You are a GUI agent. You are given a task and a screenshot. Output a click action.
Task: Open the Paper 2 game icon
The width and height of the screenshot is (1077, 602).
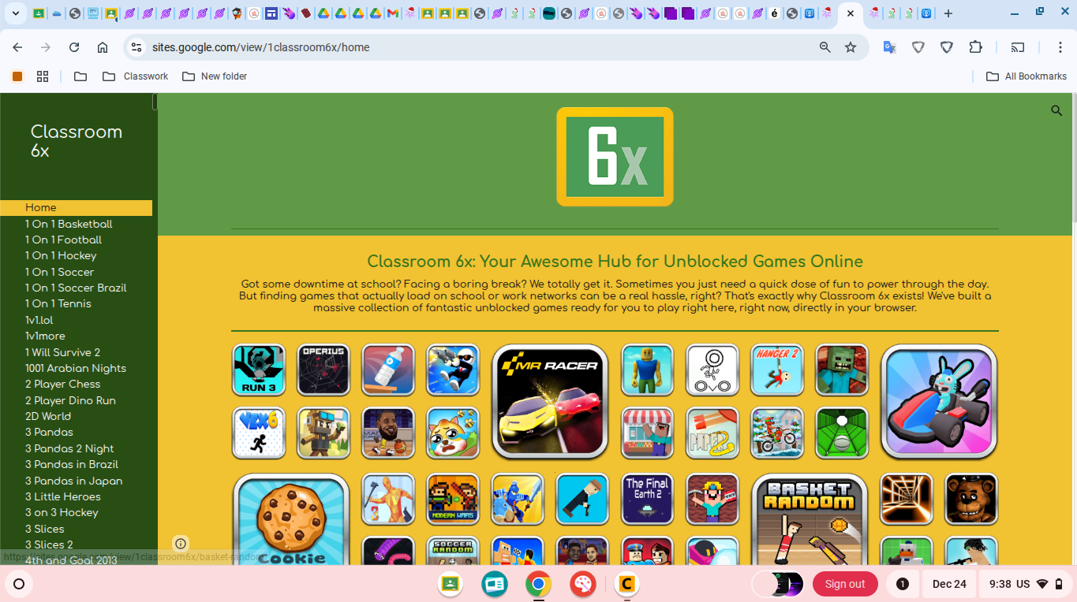coord(712,433)
